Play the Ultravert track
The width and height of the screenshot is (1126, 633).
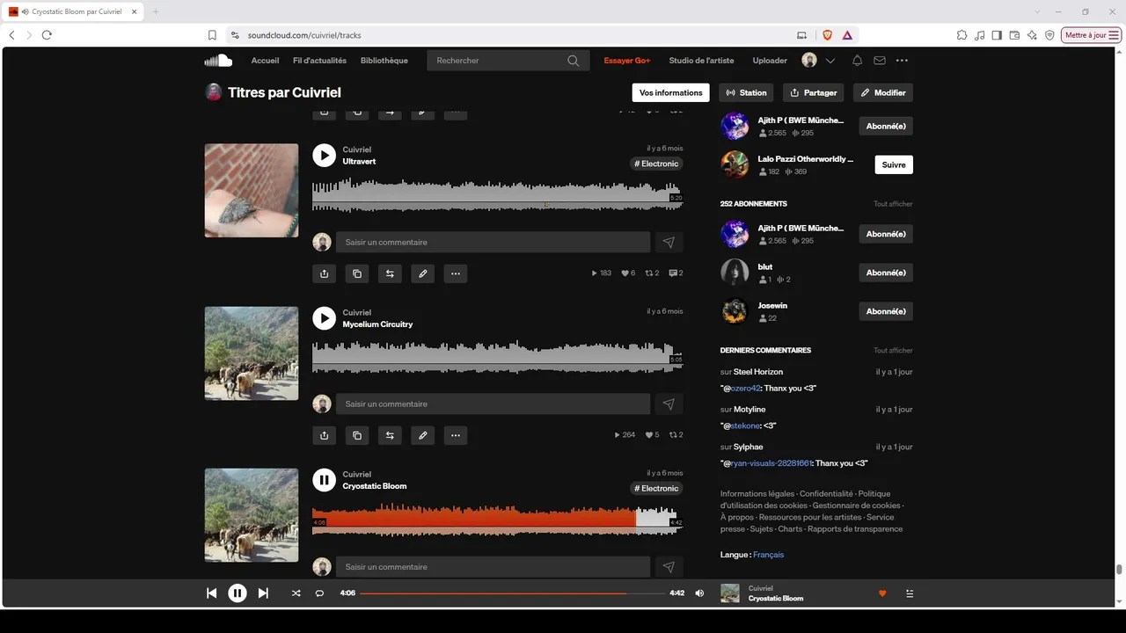pos(324,156)
